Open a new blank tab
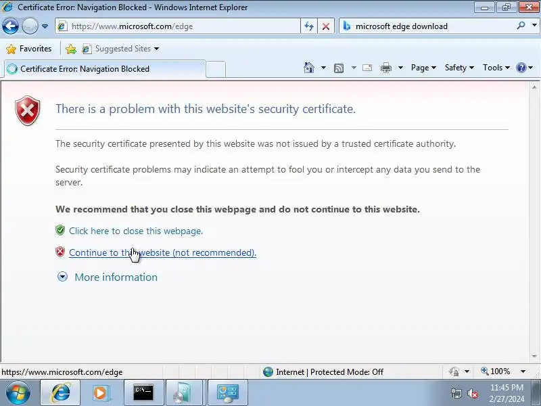541x406 pixels. [x=216, y=69]
